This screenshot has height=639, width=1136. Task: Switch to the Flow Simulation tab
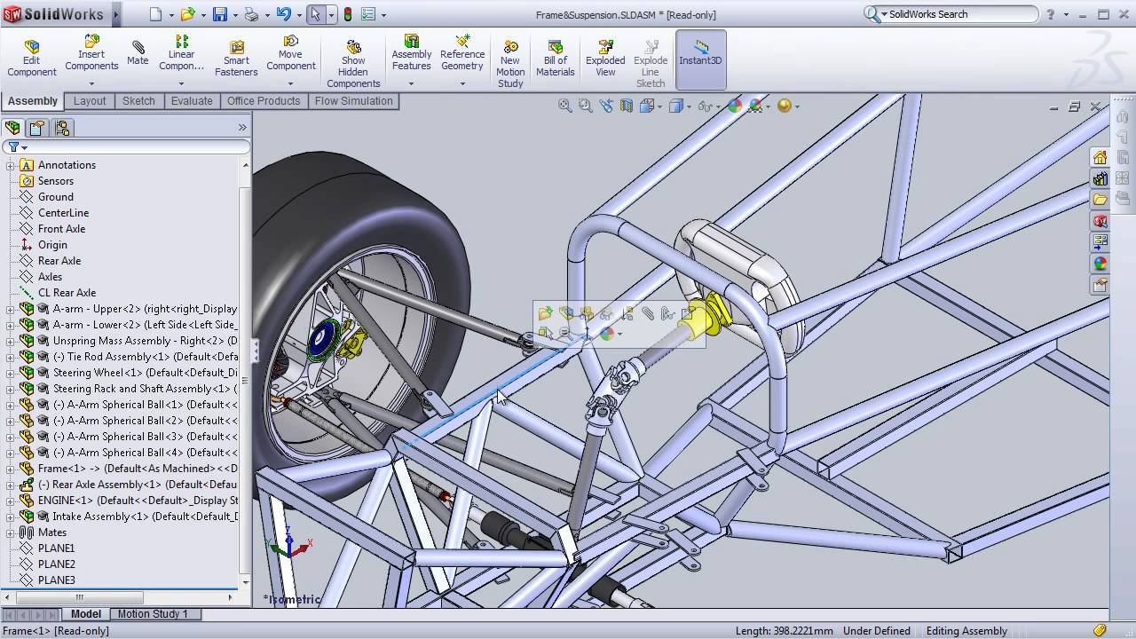click(x=353, y=101)
